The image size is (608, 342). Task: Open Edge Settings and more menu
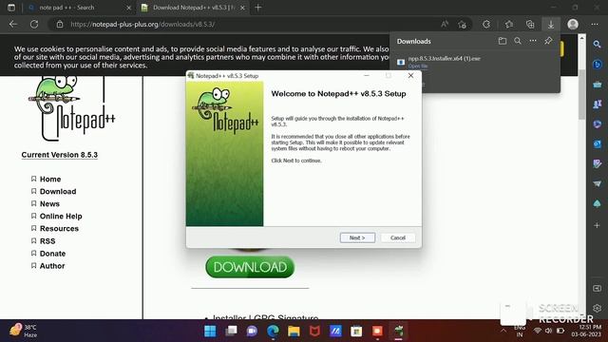[x=595, y=24]
